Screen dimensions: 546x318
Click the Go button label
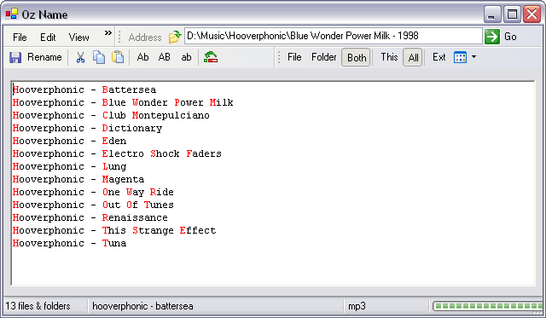[x=510, y=37]
